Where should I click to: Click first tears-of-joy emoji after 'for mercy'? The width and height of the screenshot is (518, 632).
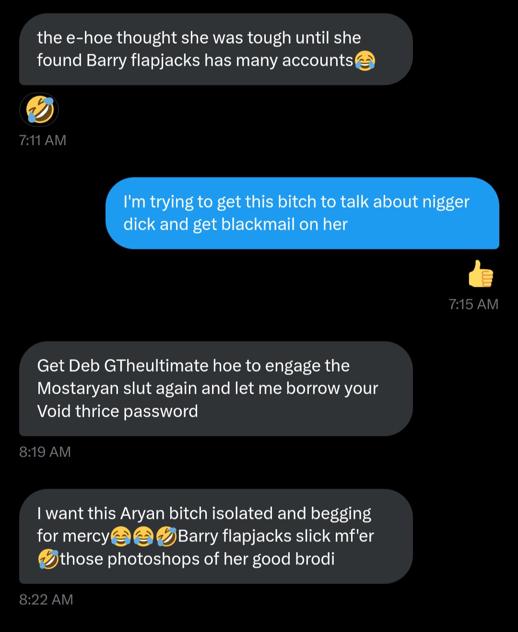(x=120, y=536)
